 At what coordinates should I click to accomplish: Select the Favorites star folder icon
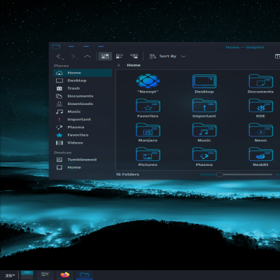click(148, 106)
